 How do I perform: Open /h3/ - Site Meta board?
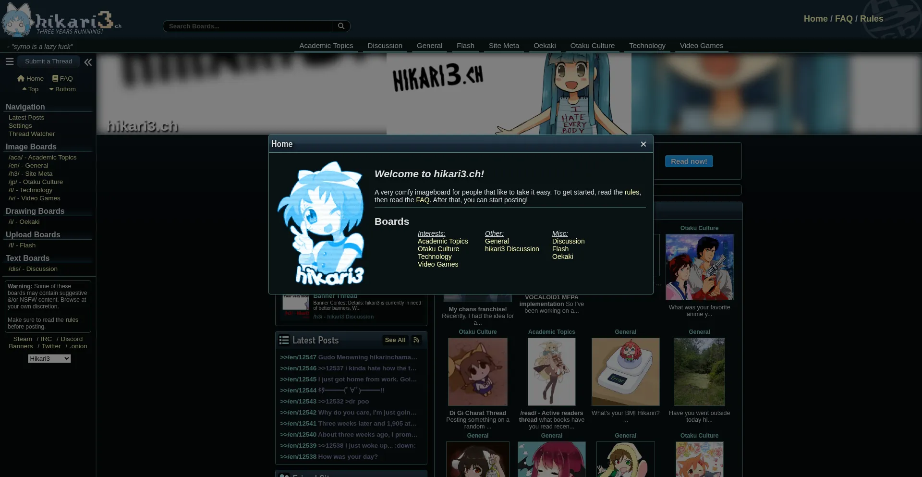click(30, 174)
